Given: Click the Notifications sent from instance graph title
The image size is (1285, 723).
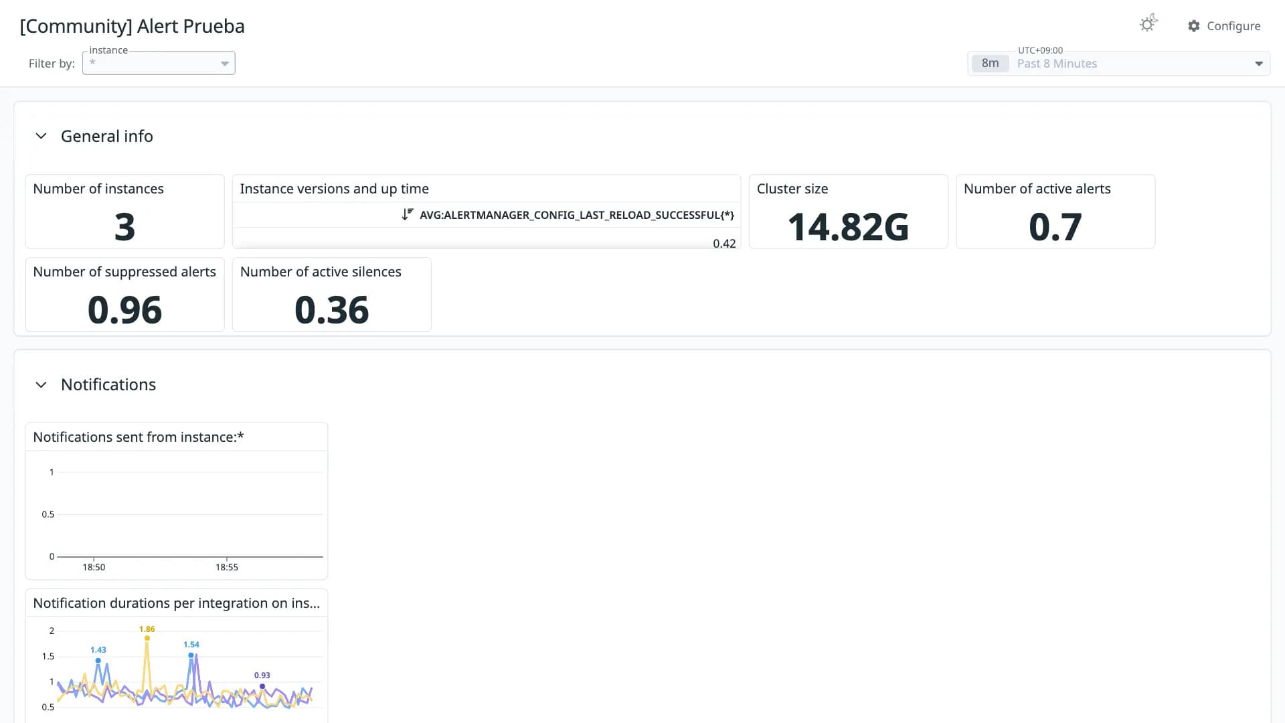Looking at the screenshot, I should tap(139, 437).
